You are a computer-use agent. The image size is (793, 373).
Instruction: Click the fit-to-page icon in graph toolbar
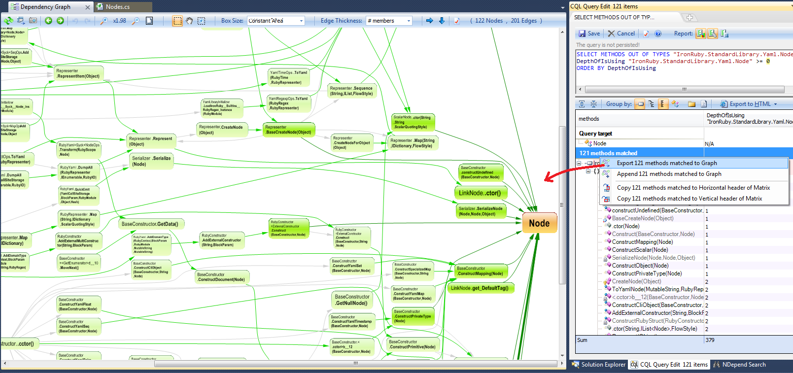[149, 21]
